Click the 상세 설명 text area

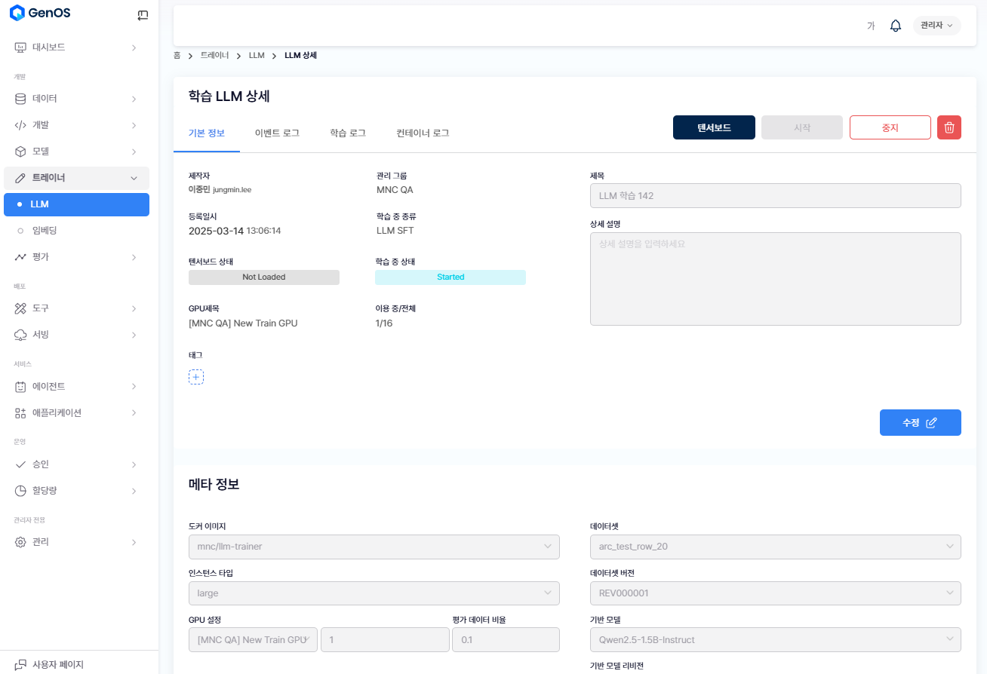coord(775,279)
